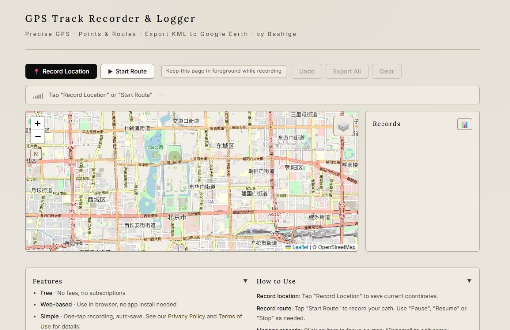Click the 交道口街道 map label
The height and width of the screenshot is (330, 510).
pyautogui.click(x=186, y=121)
